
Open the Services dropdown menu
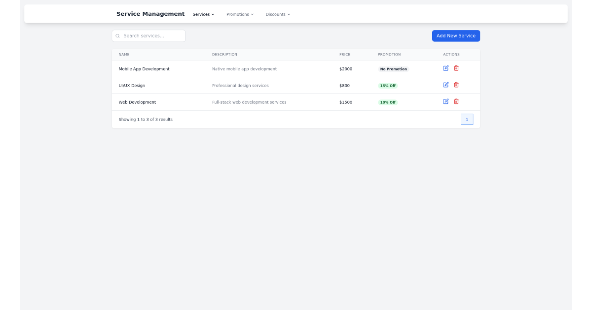point(203,14)
